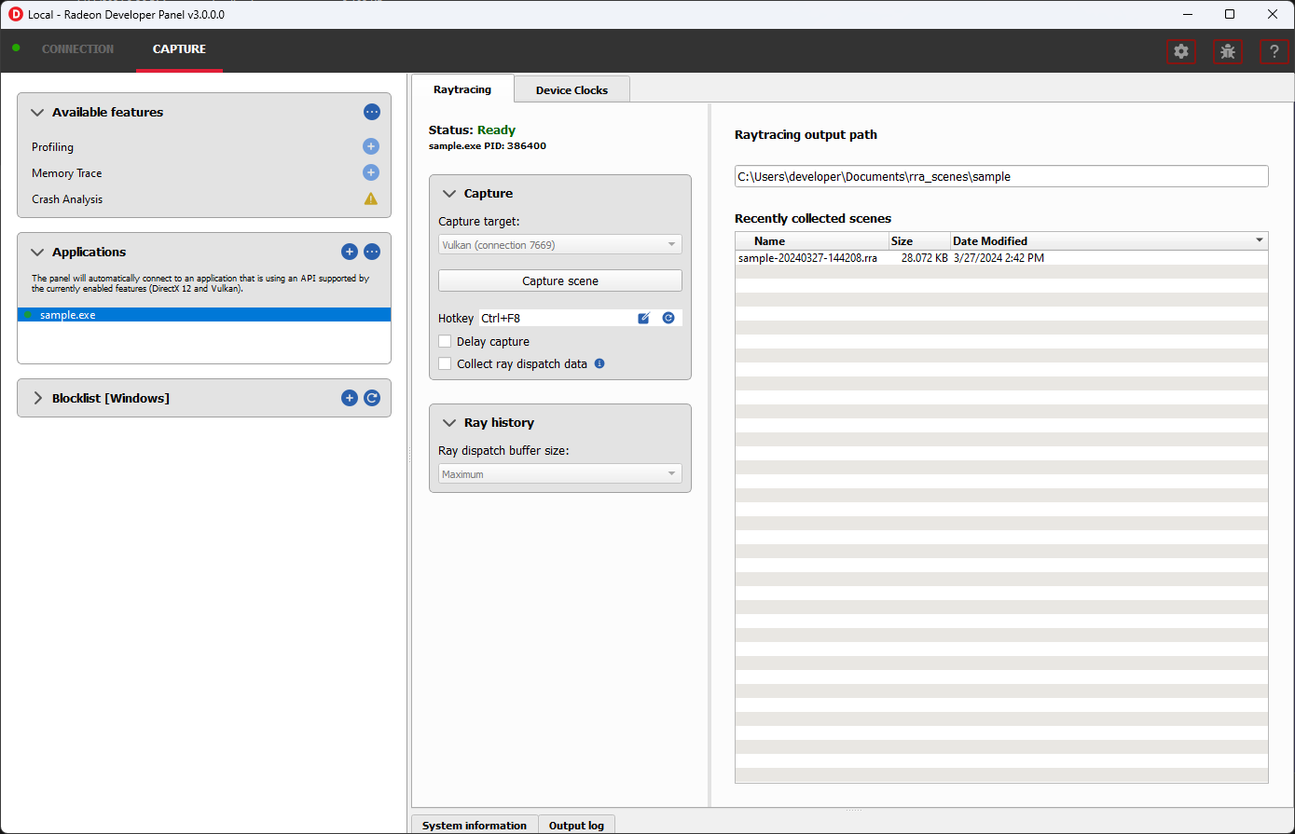Screen dimensions: 1295x834
Task: Add the Memory Trace feature with plus icon
Action: coord(371,172)
